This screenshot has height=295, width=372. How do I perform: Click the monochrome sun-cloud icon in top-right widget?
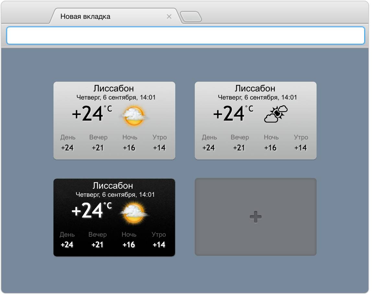coord(276,114)
